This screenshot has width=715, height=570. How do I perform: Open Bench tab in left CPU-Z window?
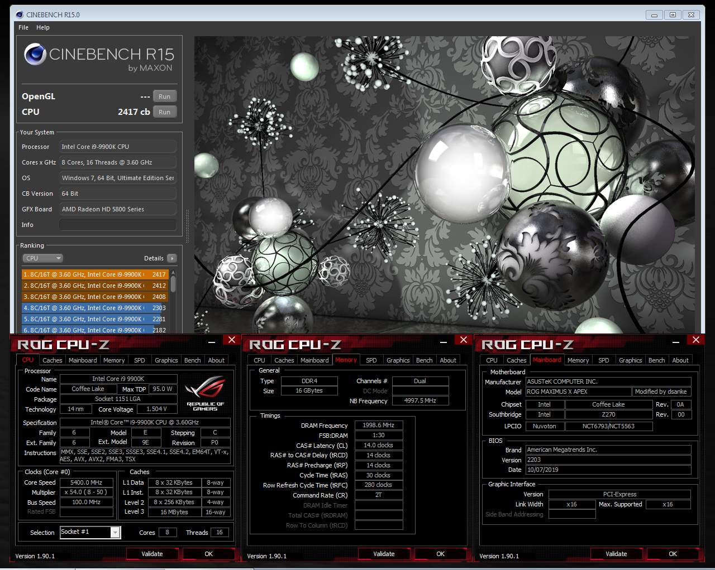coord(193,360)
